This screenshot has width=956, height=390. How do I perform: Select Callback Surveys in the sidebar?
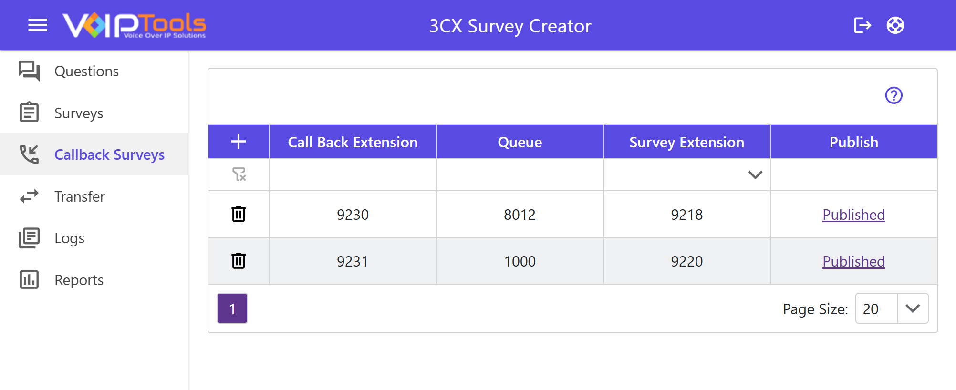[109, 154]
